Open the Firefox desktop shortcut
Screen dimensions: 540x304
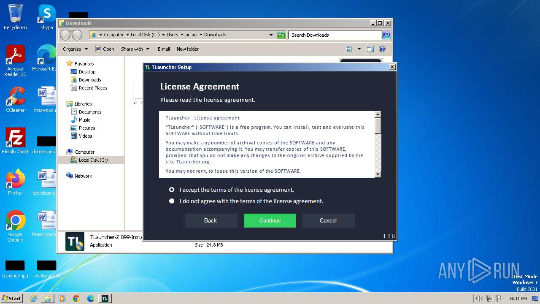pos(16,182)
